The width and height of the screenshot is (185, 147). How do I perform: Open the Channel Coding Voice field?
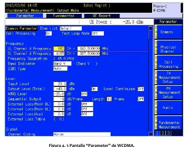[82, 134]
